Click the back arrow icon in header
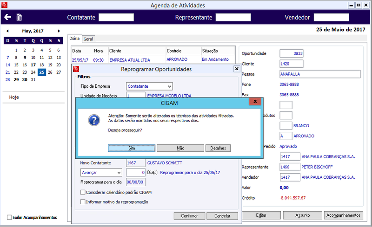The image size is (372, 227). 7,17
